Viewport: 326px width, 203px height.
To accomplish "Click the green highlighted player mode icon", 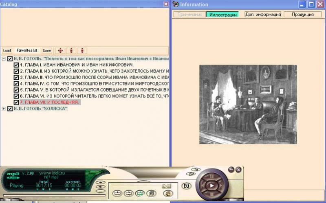I will tap(140, 194).
